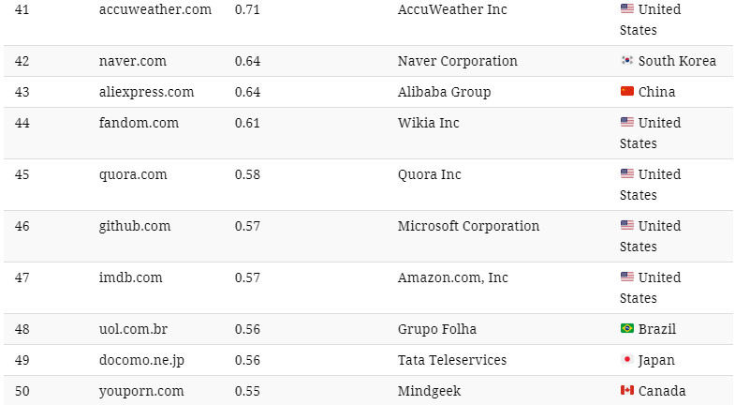
Task: Click the US flag beside AccuWeather Inc
Action: click(626, 9)
